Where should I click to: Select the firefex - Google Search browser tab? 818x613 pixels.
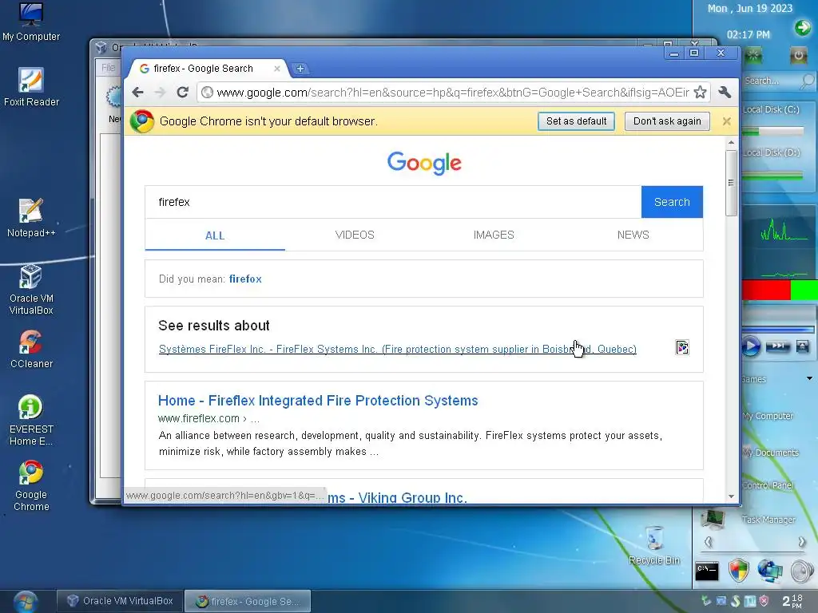(x=207, y=69)
